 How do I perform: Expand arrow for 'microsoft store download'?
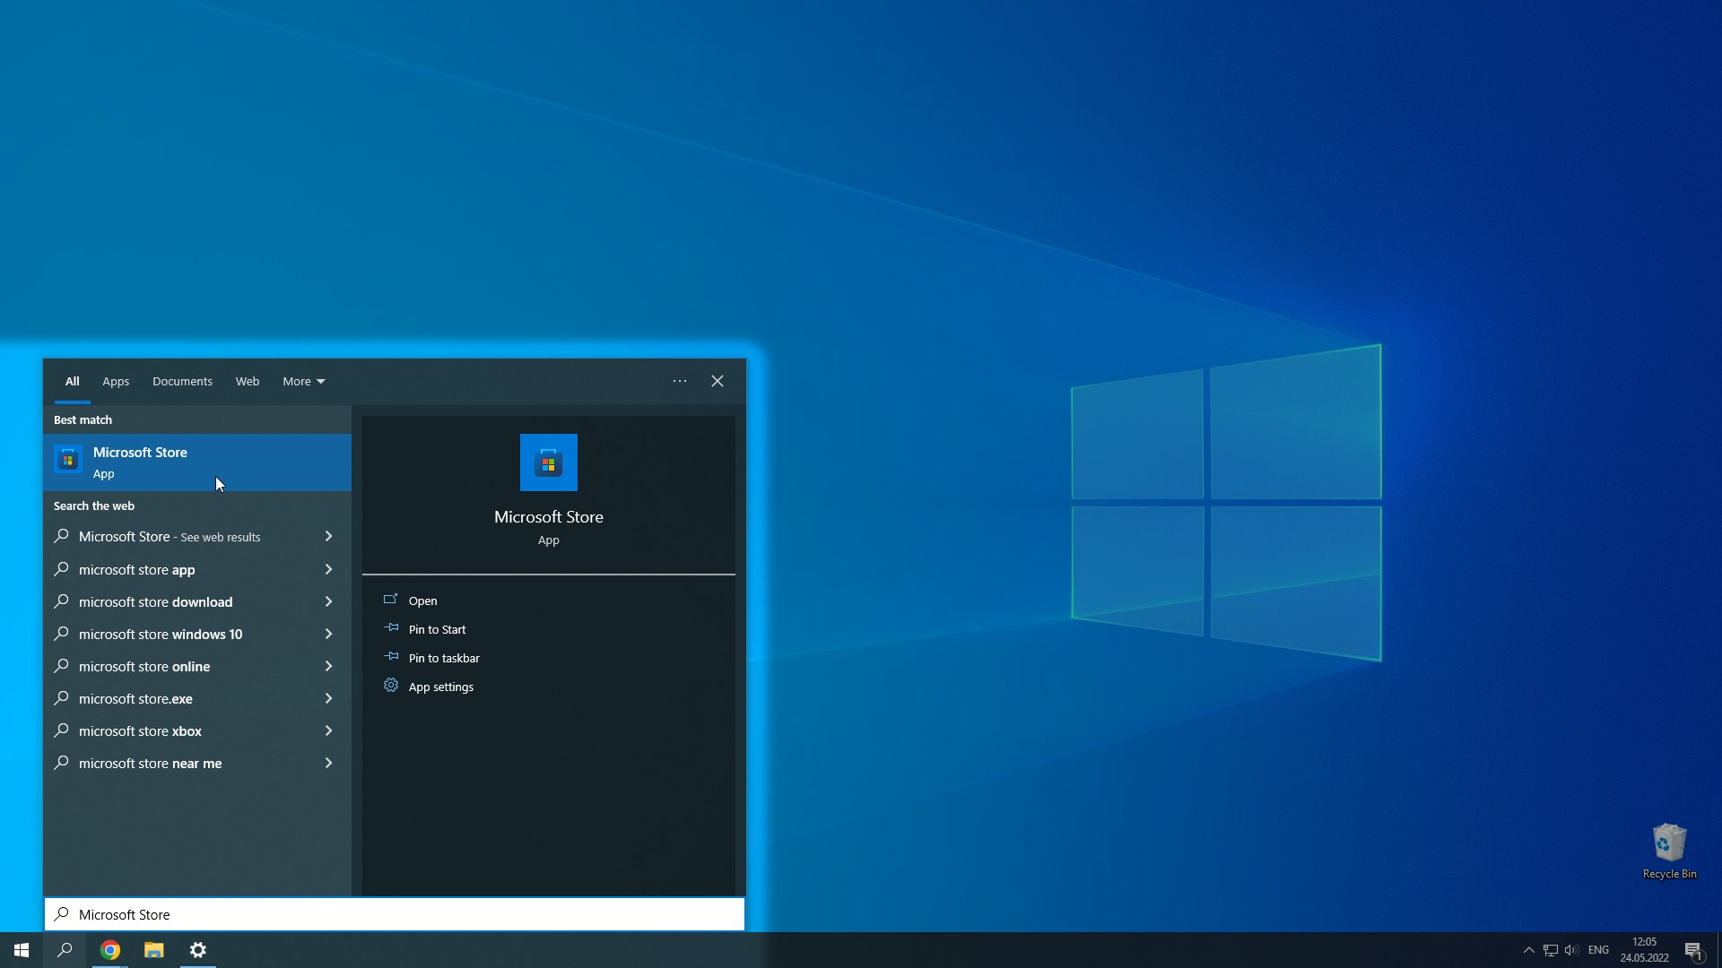(328, 601)
